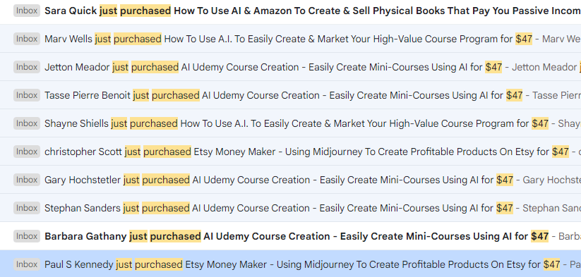The height and width of the screenshot is (277, 581).
Task: Click the Inbox label on Stephan Sanders' row
Action: click(x=27, y=208)
